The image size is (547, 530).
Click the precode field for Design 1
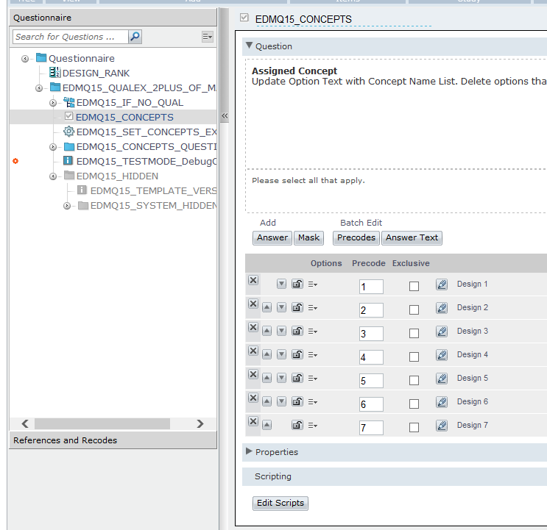tap(371, 287)
